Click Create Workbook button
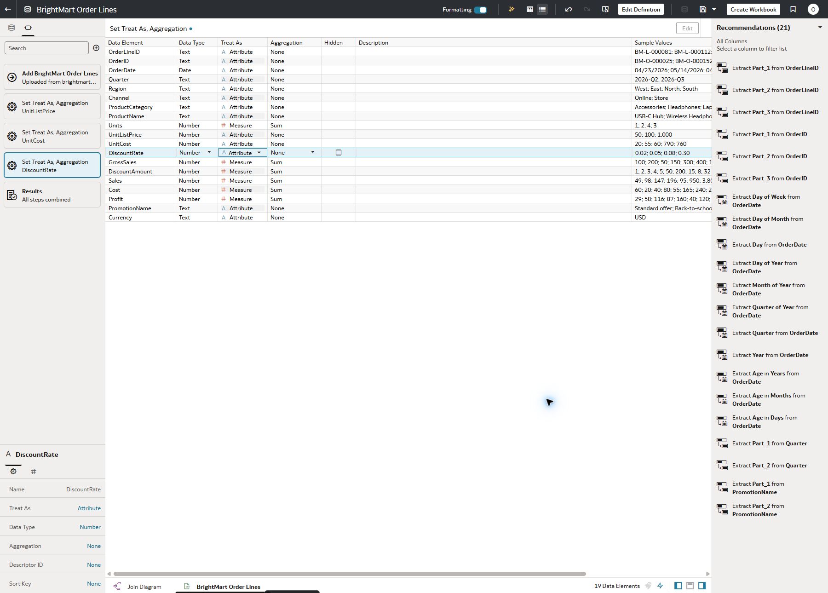Image resolution: width=828 pixels, height=593 pixels. click(x=753, y=9)
